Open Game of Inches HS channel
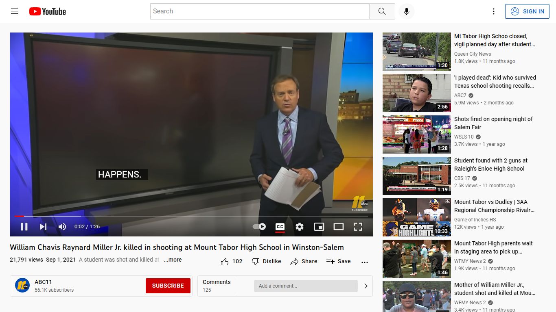The image size is (556, 312). 475,220
